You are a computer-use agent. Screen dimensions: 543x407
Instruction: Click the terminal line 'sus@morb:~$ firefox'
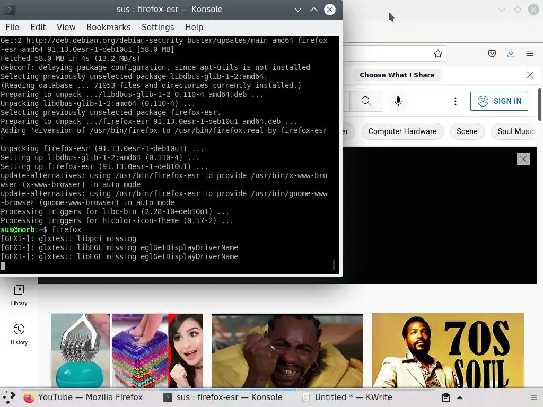[41, 229]
